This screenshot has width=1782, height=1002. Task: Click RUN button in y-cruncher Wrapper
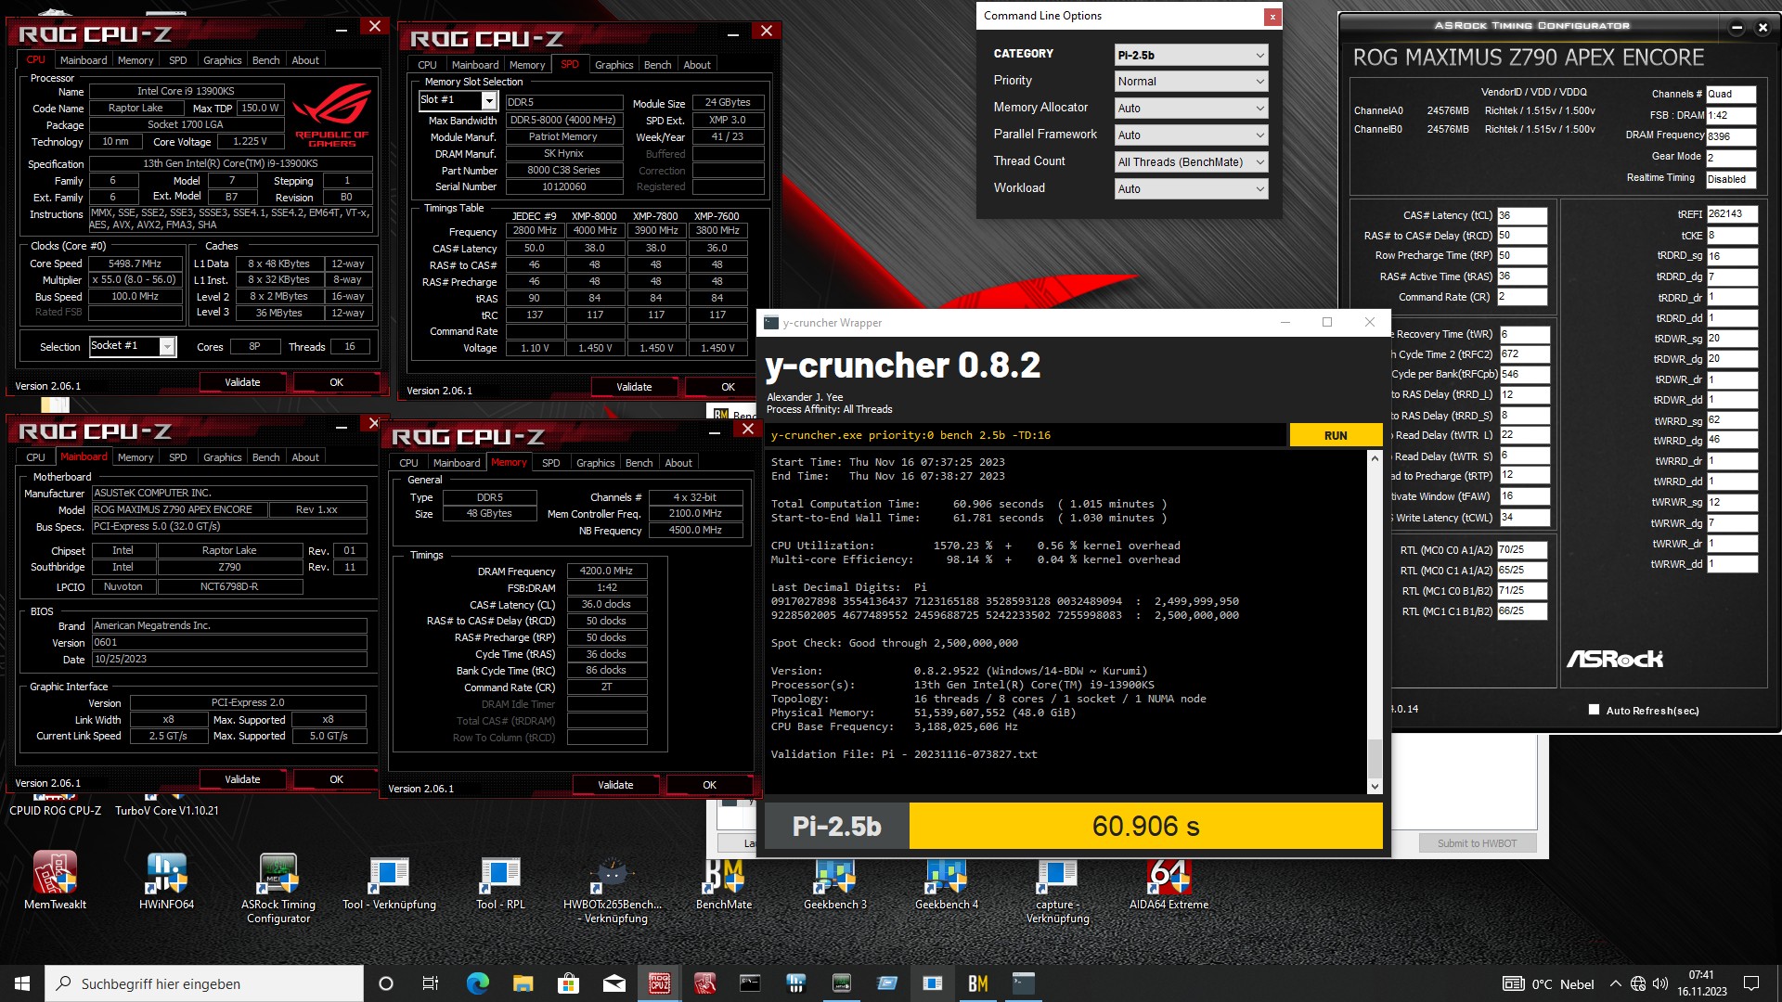[x=1336, y=435]
